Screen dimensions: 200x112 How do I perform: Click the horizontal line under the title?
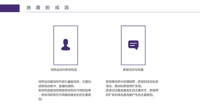pyautogui.click(x=113, y=12)
